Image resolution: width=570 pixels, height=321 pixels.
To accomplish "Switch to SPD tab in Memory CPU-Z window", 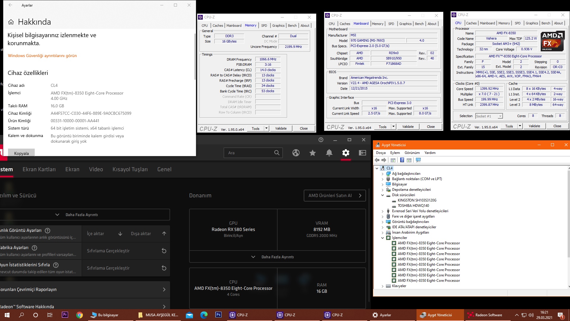I will [264, 26].
